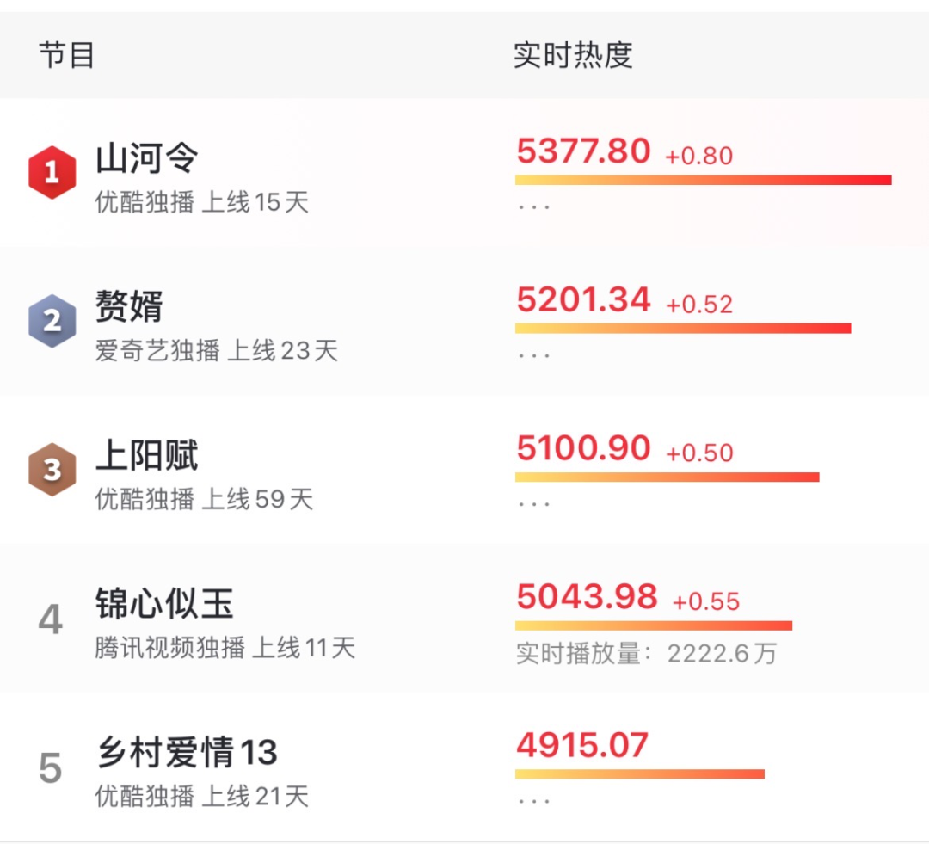Click the 5043.98 heat value
This screenshot has width=929, height=844.
click(588, 596)
